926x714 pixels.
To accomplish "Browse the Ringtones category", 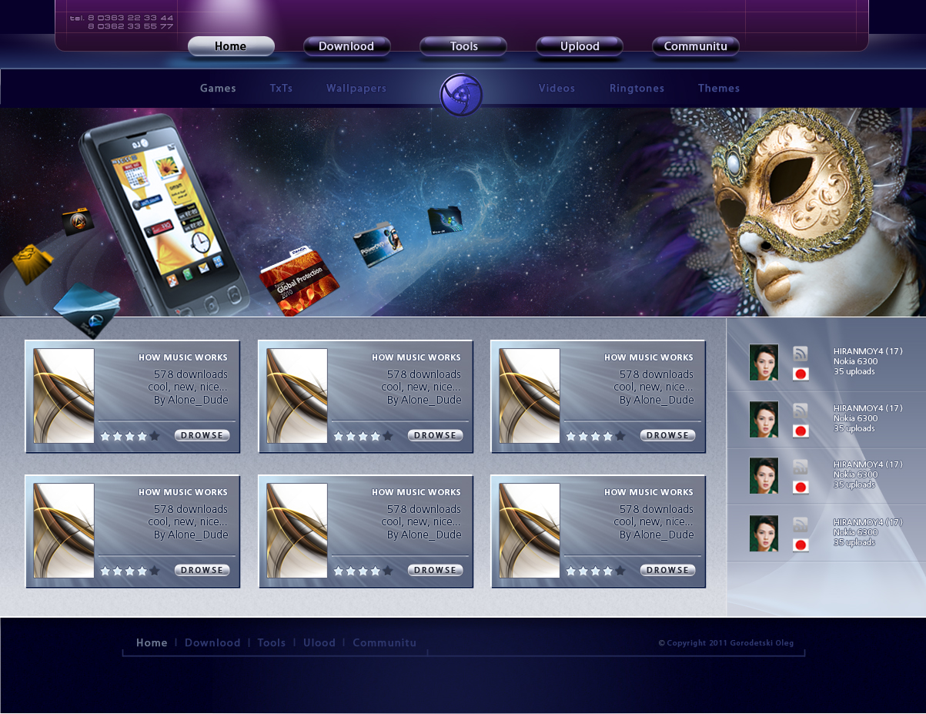I will click(x=637, y=89).
